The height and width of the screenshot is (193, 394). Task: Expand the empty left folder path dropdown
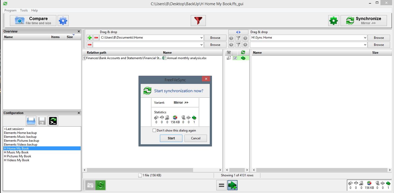201,45
